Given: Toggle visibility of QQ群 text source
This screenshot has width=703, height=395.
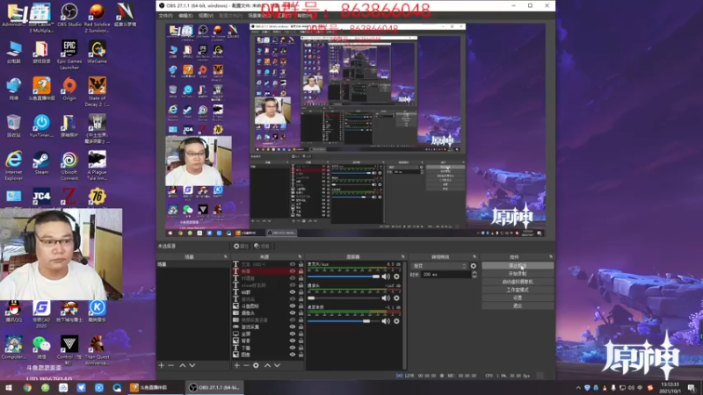Looking at the screenshot, I should click(x=293, y=292).
